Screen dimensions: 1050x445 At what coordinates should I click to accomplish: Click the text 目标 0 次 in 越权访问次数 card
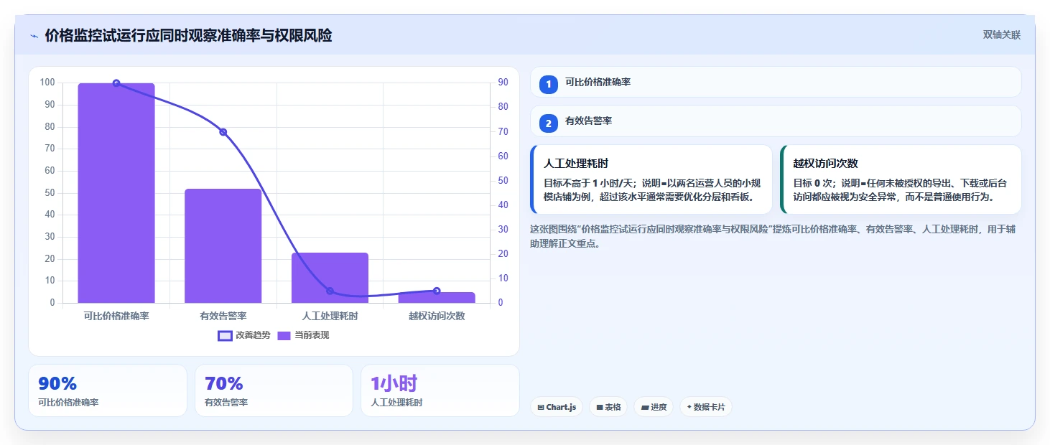pyautogui.click(x=813, y=182)
